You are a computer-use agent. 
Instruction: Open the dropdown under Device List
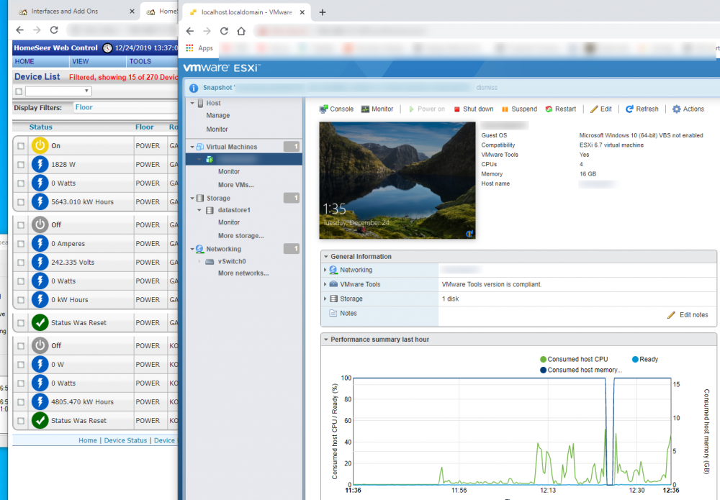[x=58, y=91]
